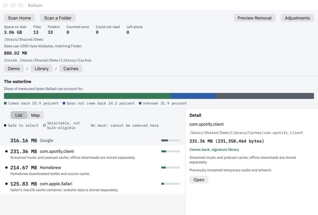
Task: Click the 'Previously streamed temporary audio and artwork.' text
Action: coord(231,170)
